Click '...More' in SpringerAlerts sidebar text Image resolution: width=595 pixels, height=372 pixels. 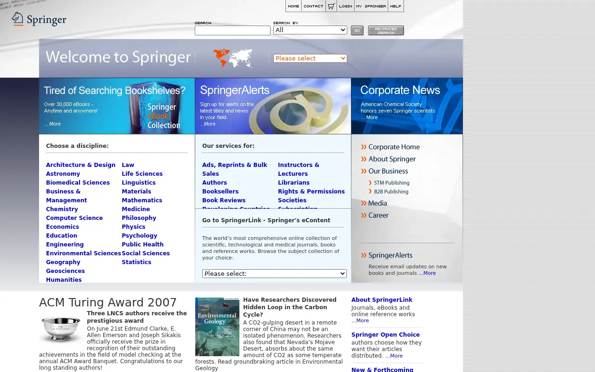(x=427, y=273)
